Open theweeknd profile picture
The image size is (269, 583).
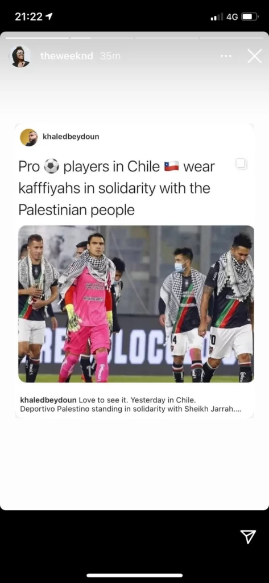point(20,56)
